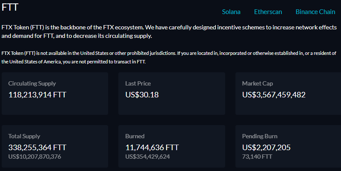Select the Total Supply card

click(55, 146)
